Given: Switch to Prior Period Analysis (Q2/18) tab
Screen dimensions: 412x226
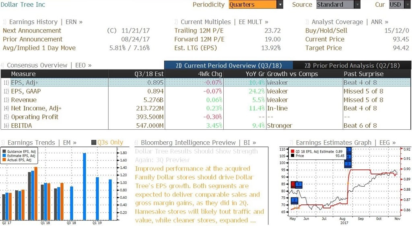Looking at the screenshot, I should [x=352, y=65].
